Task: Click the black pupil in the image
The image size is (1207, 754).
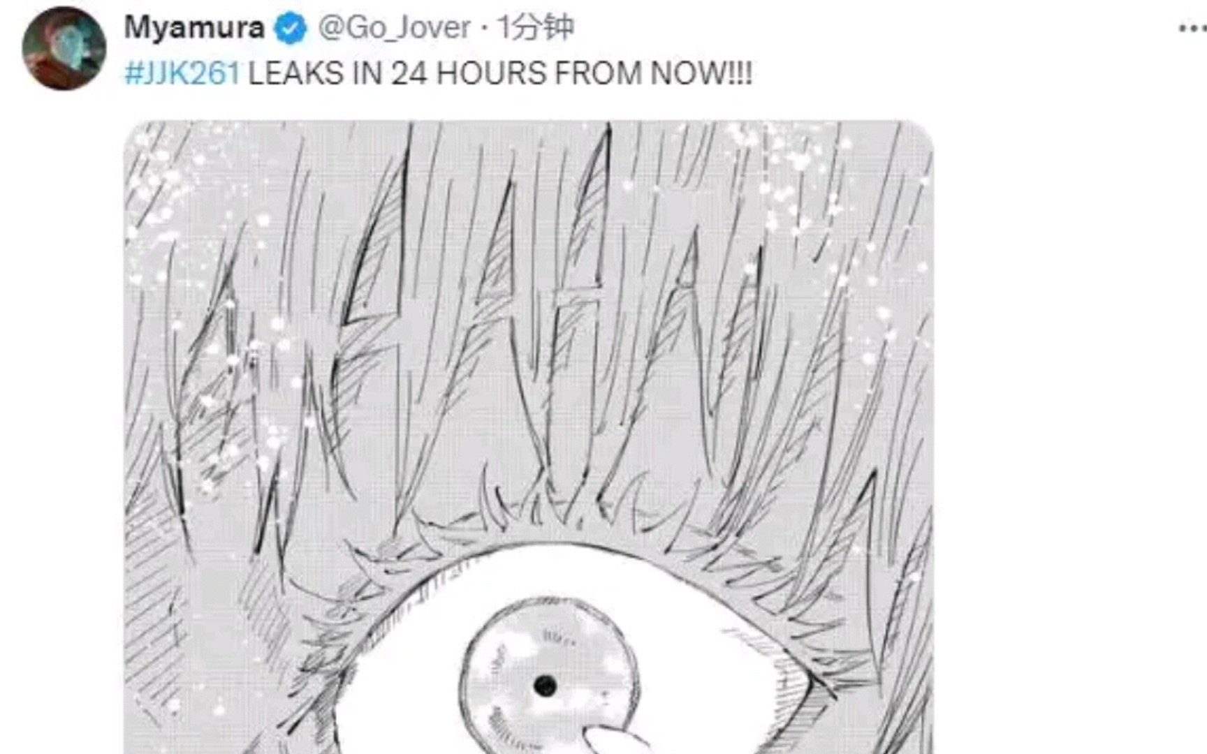Action: 544,686
